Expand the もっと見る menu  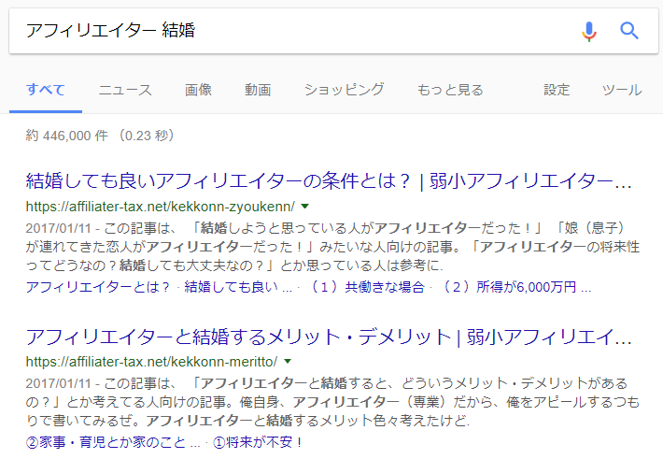tap(450, 90)
